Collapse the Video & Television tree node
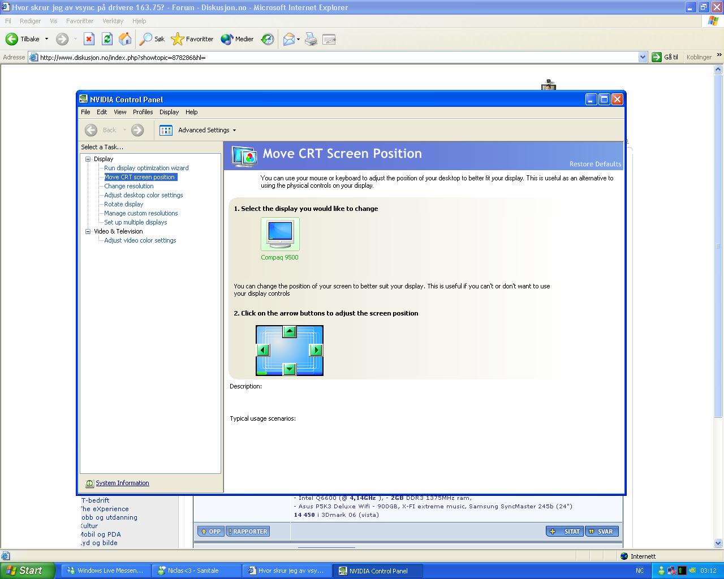Screen dimensions: 724x579 tap(88, 232)
